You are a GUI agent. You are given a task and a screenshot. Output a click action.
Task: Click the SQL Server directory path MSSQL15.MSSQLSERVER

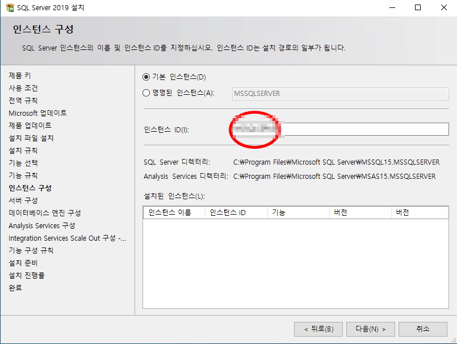pyautogui.click(x=336, y=162)
